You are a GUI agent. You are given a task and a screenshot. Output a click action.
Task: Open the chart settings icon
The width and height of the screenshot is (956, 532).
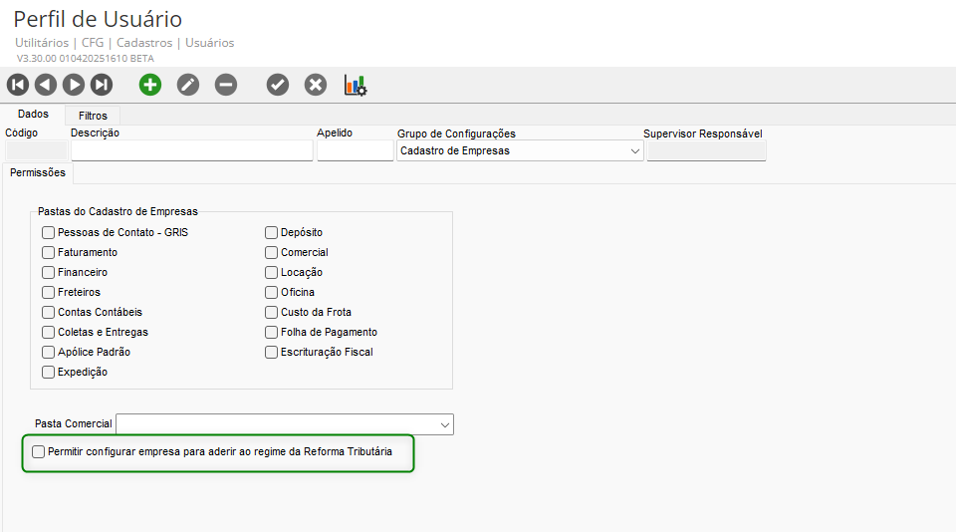pos(356,85)
